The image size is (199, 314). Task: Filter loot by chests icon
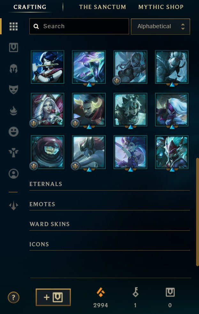13,47
